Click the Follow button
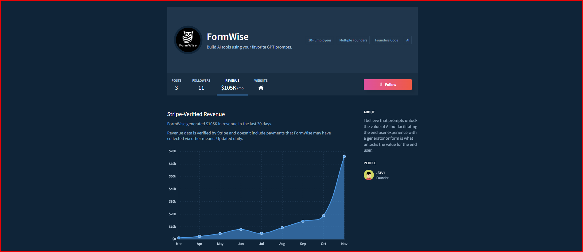This screenshot has height=252, width=583. point(388,85)
